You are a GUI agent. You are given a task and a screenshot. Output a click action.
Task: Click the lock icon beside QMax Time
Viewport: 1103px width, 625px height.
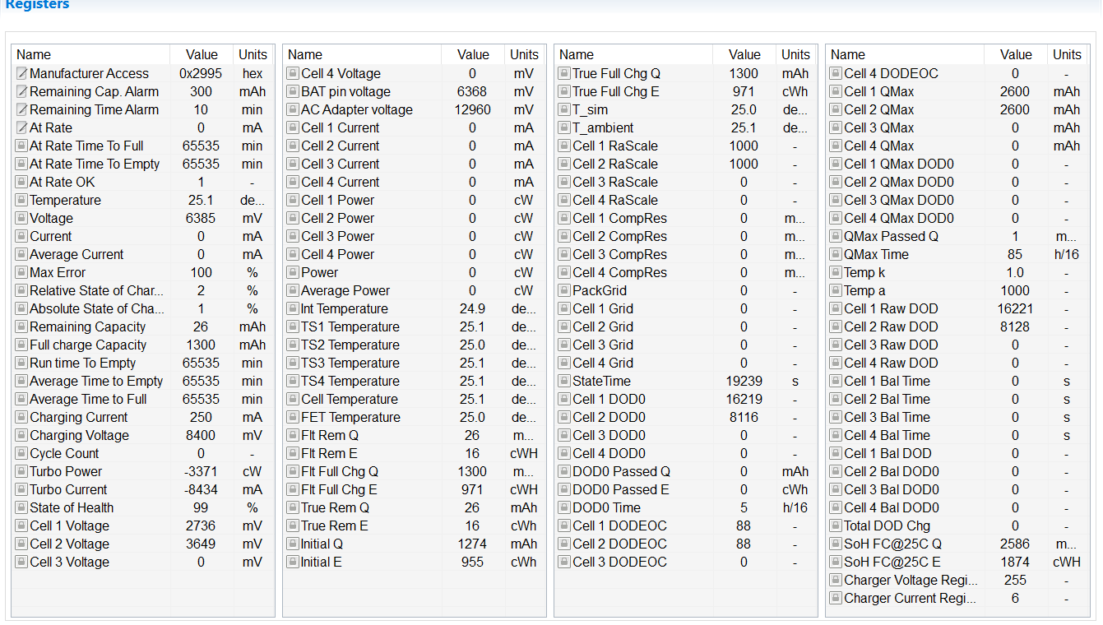pos(836,255)
